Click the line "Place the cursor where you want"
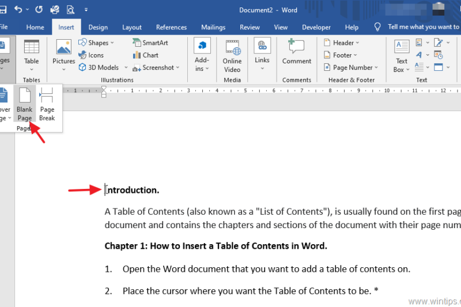The height and width of the screenshot is (307, 461). [250, 291]
